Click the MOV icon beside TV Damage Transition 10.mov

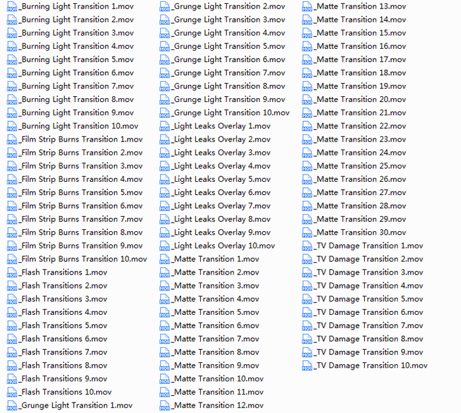point(308,366)
